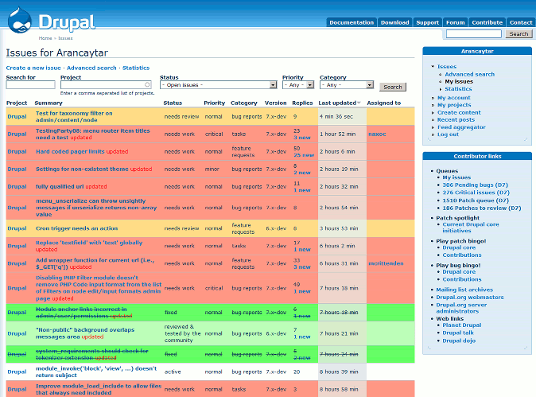Open Current Drupal core initiatives link

point(471,228)
